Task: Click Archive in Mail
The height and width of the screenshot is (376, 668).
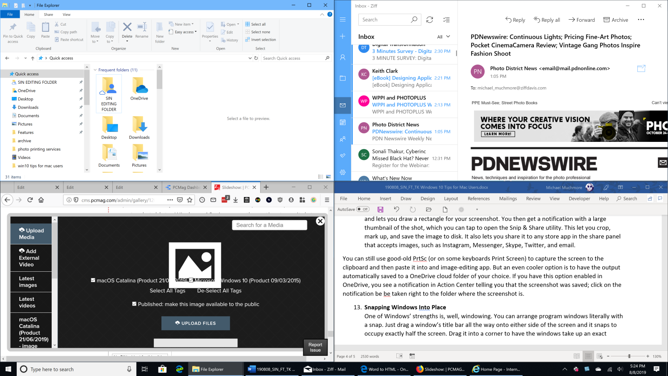Action: pos(615,20)
